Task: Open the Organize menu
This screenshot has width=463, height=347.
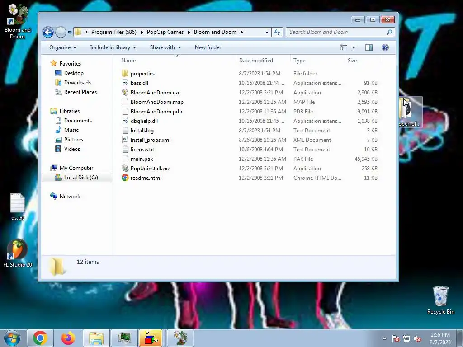Action: (62, 47)
